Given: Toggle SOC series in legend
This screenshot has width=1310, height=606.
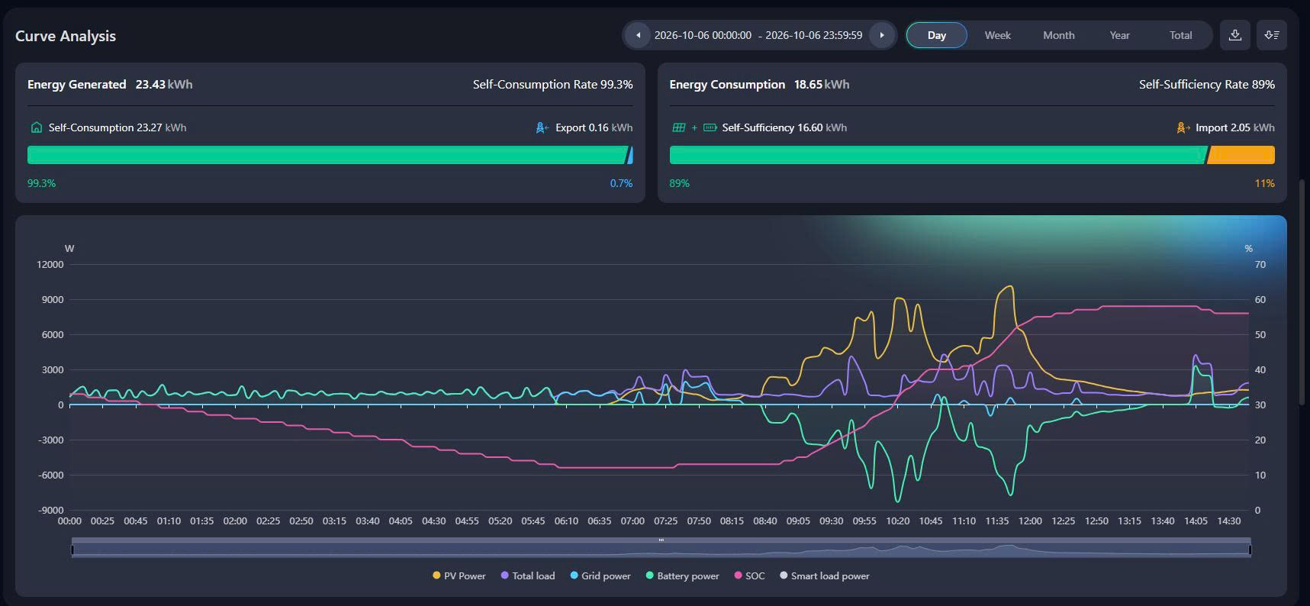Looking at the screenshot, I should (749, 575).
